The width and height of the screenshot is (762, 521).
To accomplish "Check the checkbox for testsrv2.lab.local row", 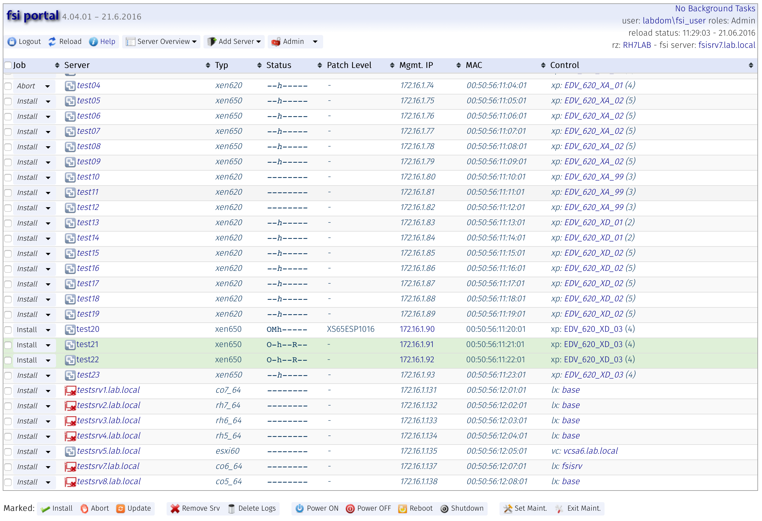I will [8, 406].
